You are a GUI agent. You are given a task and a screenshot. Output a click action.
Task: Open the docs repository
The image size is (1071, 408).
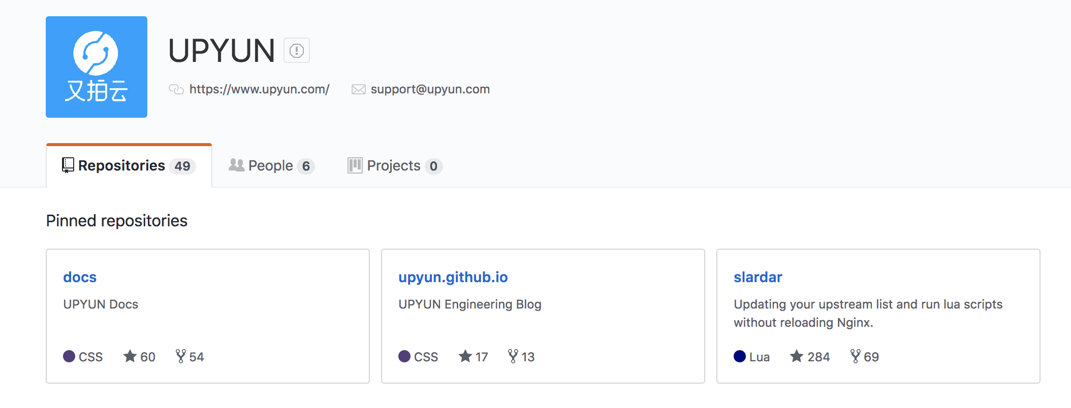click(x=80, y=277)
